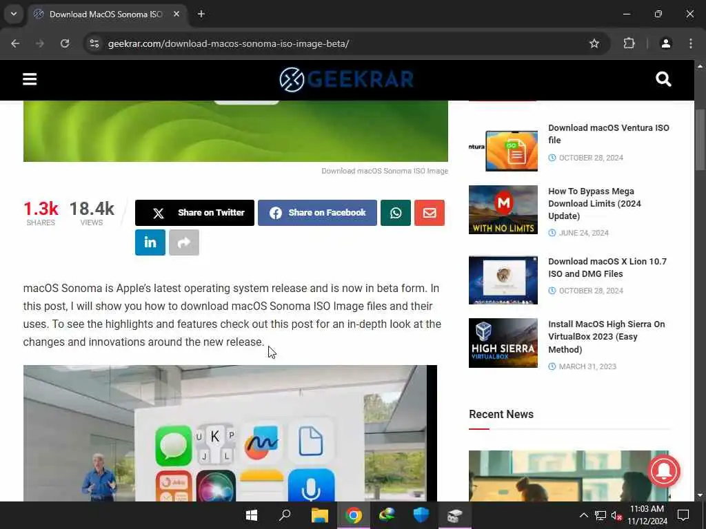Click the scrollbar down arrow
The width and height of the screenshot is (706, 529).
pyautogui.click(x=700, y=495)
